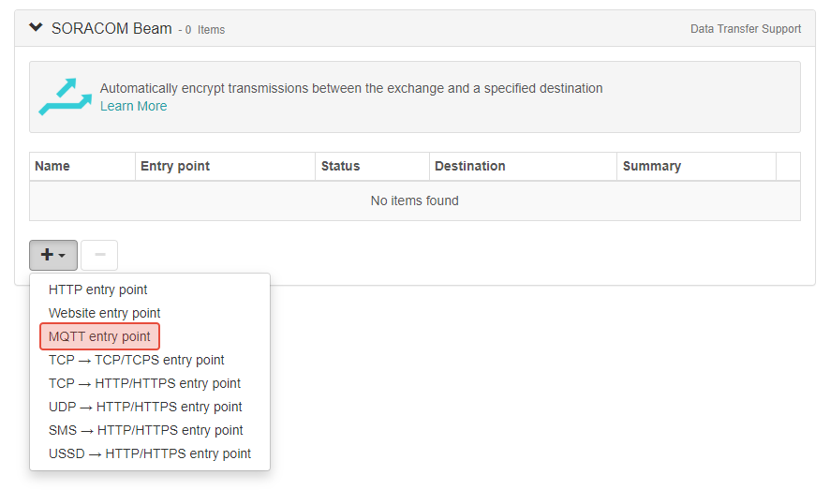The width and height of the screenshot is (830, 490).
Task: Choose TCP → HTTP/HTTPS entry point
Action: [x=144, y=383]
